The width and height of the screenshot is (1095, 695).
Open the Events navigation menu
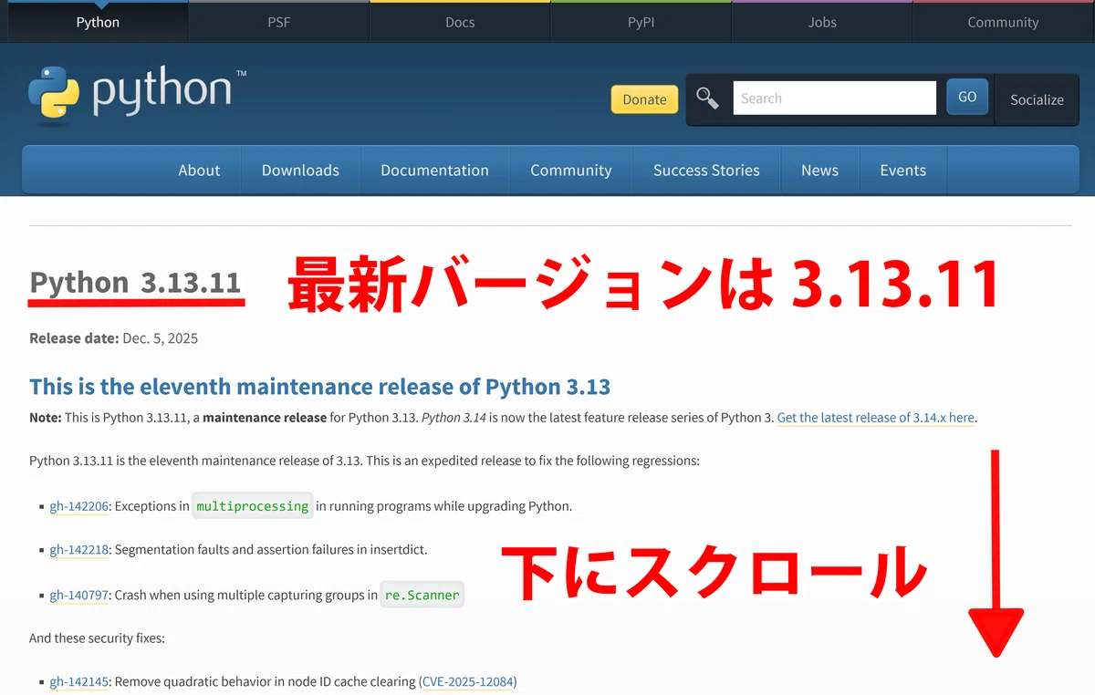click(902, 170)
